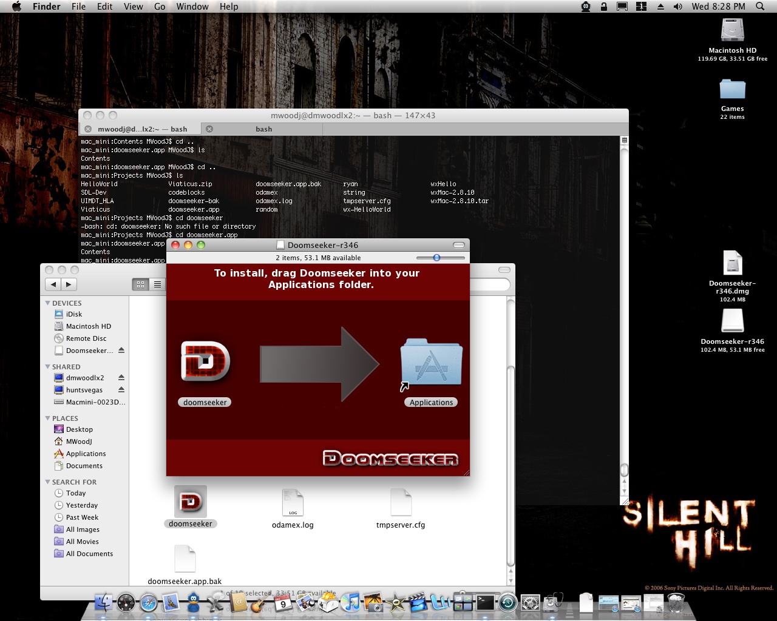The height and width of the screenshot is (621, 777).
Task: Open Terminal from the Dock
Action: [485, 602]
